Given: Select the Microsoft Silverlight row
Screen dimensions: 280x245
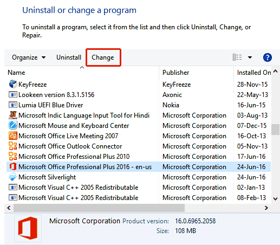Looking at the screenshot, I should pos(139,177).
